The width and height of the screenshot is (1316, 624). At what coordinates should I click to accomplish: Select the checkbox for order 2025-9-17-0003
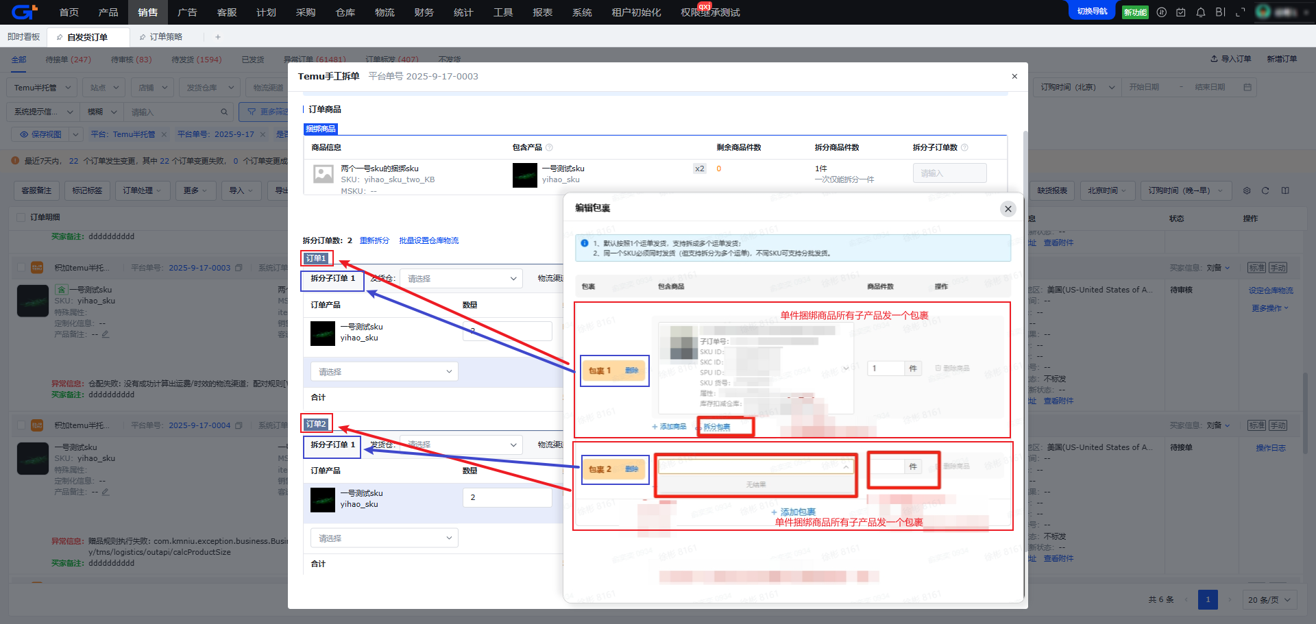21,268
